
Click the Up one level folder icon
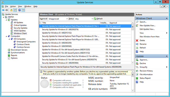[12, 10]
